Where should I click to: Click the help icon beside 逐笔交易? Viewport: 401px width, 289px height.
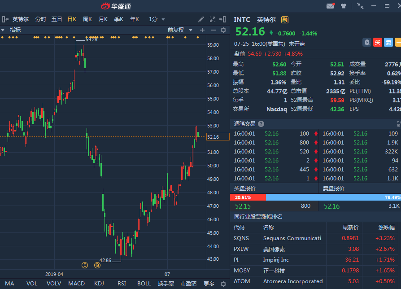(x=261, y=124)
